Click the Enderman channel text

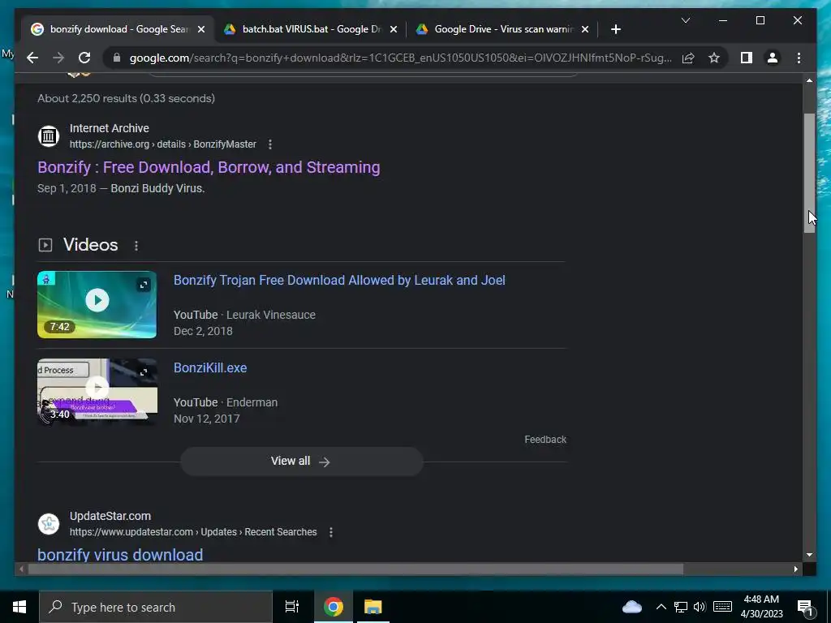(x=252, y=402)
